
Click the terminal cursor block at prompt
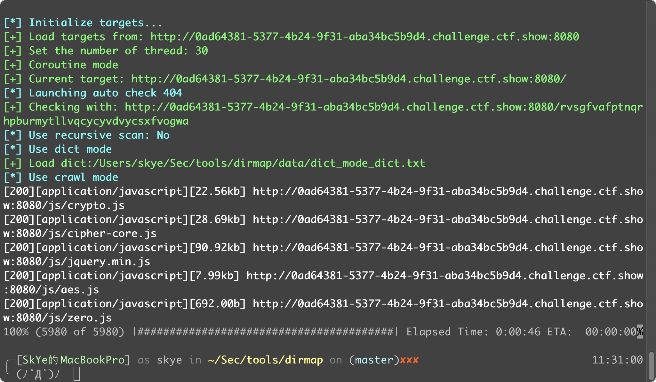[77, 374]
